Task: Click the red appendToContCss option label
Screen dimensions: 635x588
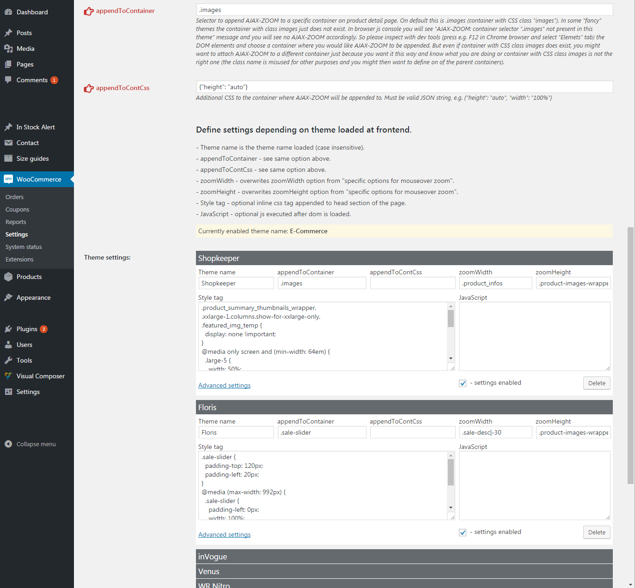Action: click(123, 88)
